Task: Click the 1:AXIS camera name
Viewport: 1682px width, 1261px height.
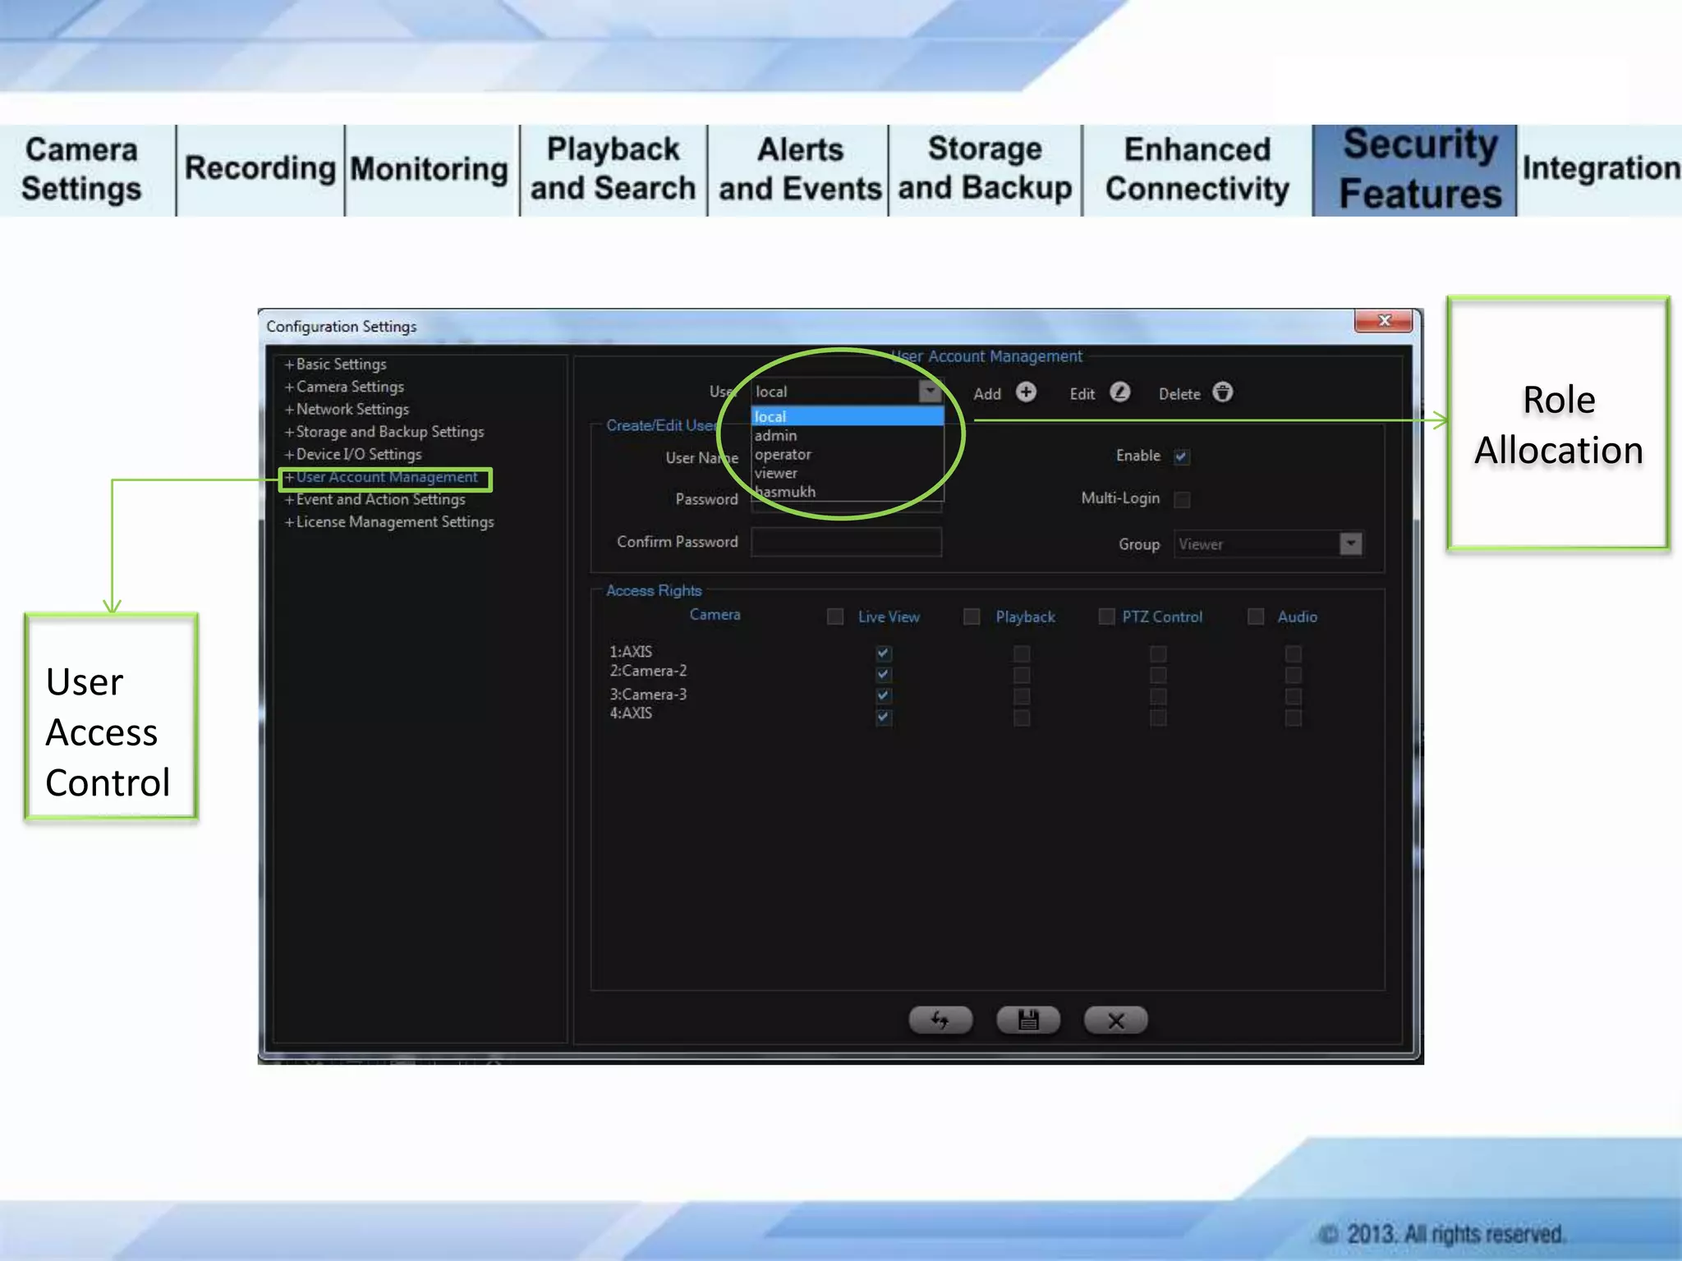Action: coord(631,652)
